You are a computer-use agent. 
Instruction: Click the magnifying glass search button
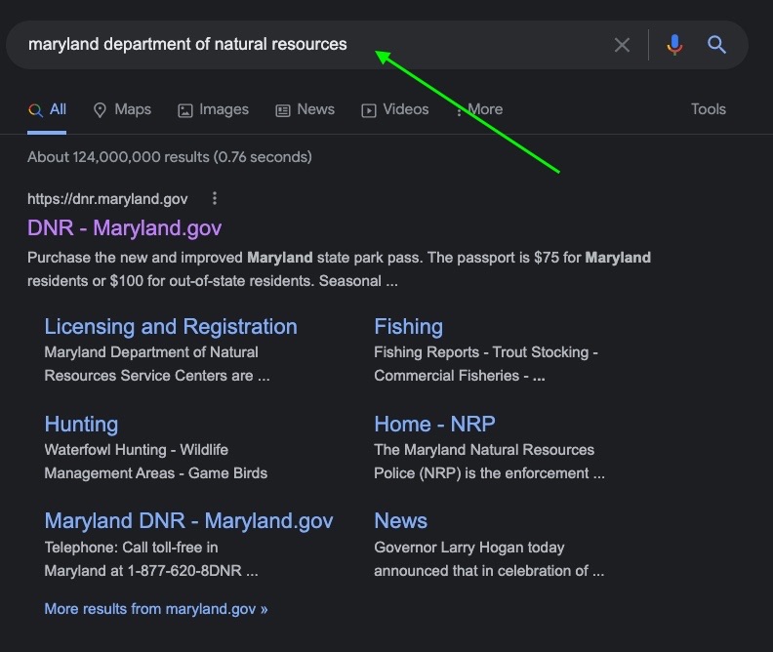[716, 45]
